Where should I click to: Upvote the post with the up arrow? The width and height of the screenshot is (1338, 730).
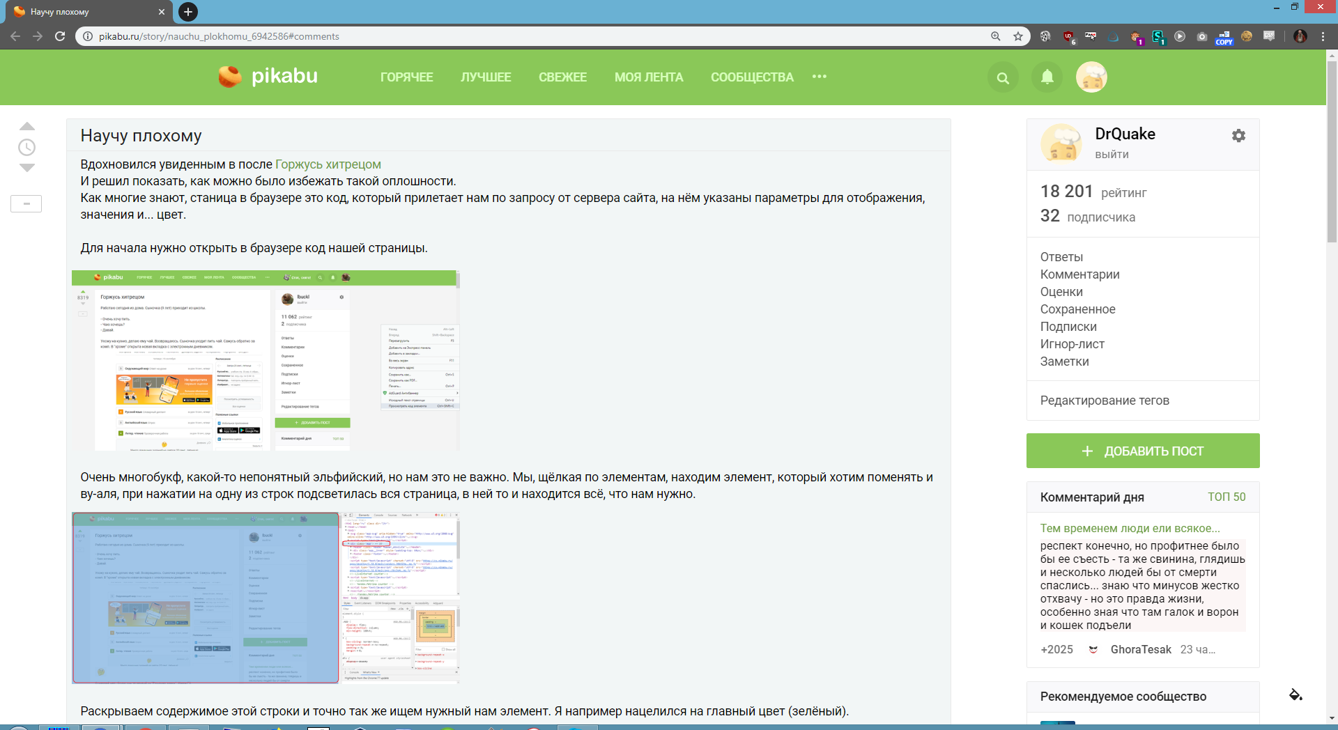[27, 127]
